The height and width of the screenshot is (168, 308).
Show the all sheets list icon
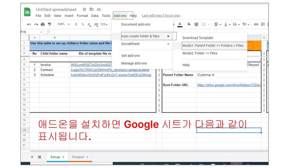(39, 157)
